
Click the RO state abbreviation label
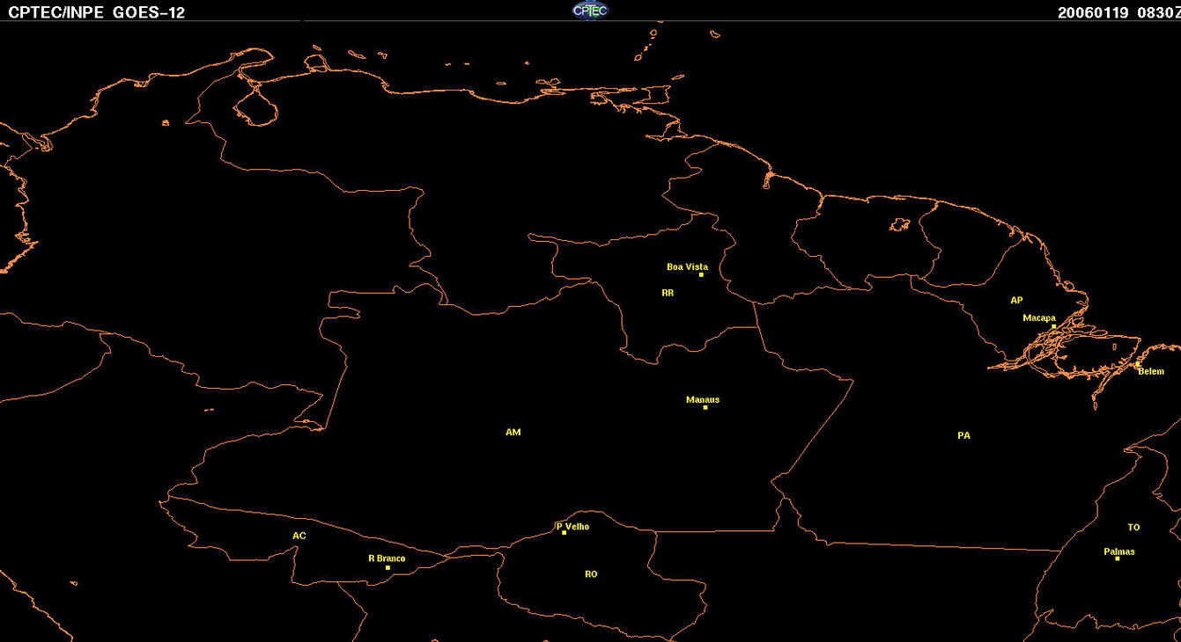coord(591,574)
